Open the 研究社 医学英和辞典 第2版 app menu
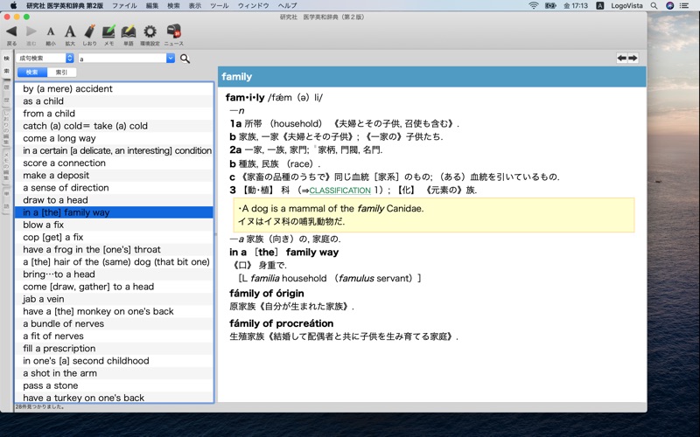Viewport: 700px width, 437px height. tap(65, 5)
